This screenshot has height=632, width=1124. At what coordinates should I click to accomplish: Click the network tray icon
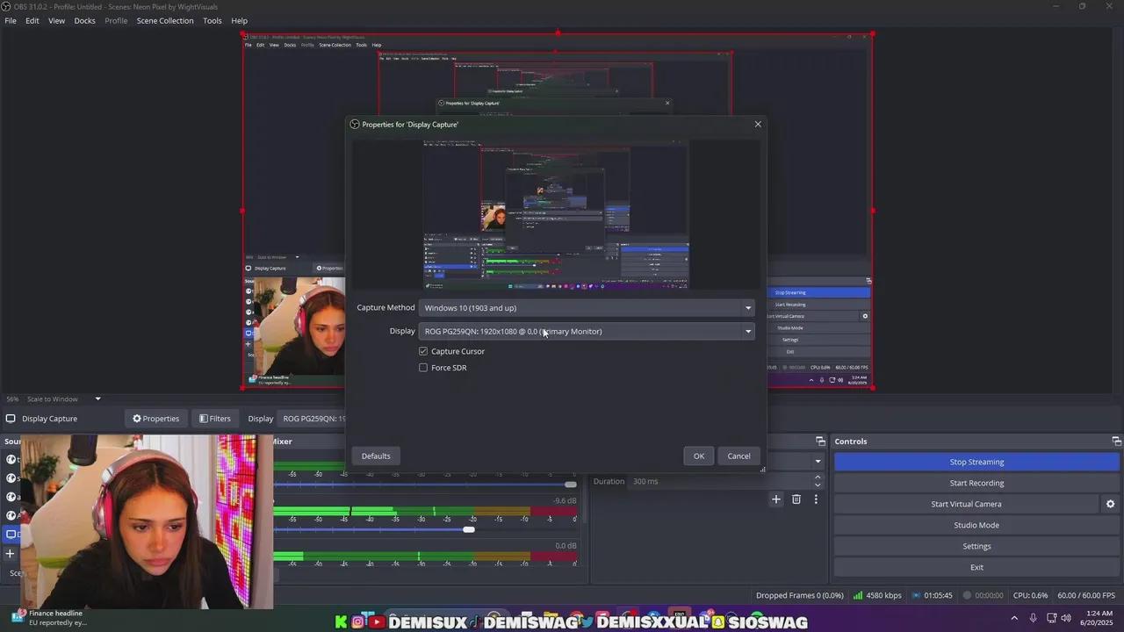[x=1050, y=618]
